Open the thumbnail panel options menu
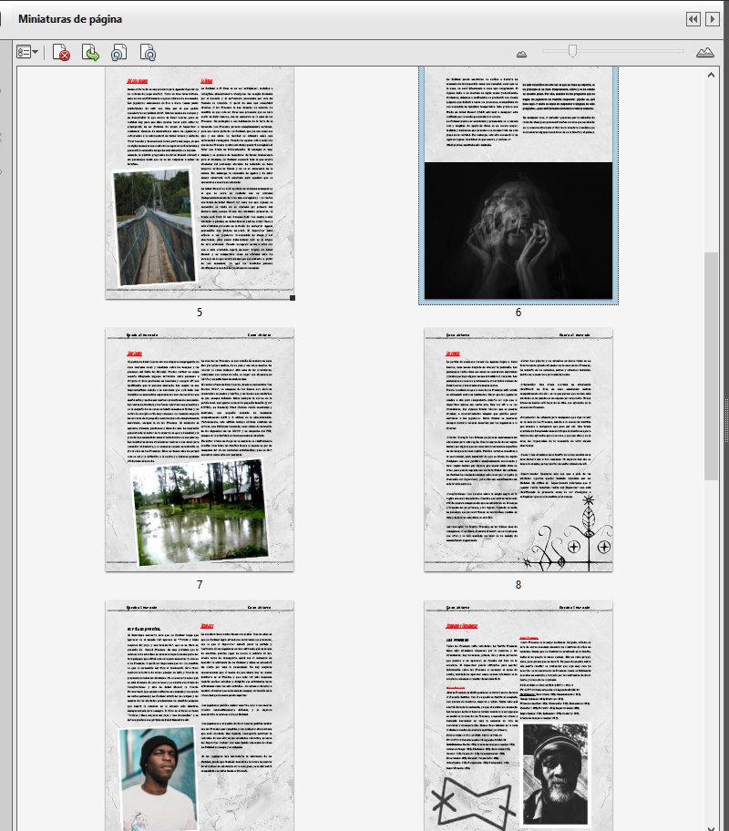The height and width of the screenshot is (831, 729). (27, 53)
